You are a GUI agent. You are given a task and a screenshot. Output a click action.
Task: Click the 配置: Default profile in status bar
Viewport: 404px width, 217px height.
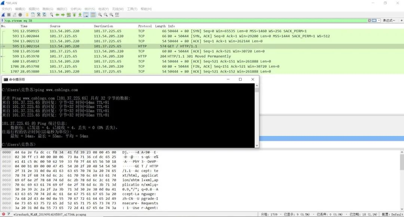click(392, 214)
